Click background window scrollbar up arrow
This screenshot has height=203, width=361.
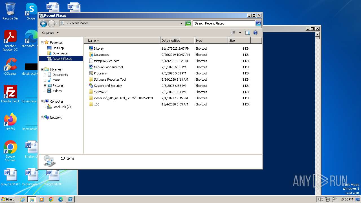(317, 34)
